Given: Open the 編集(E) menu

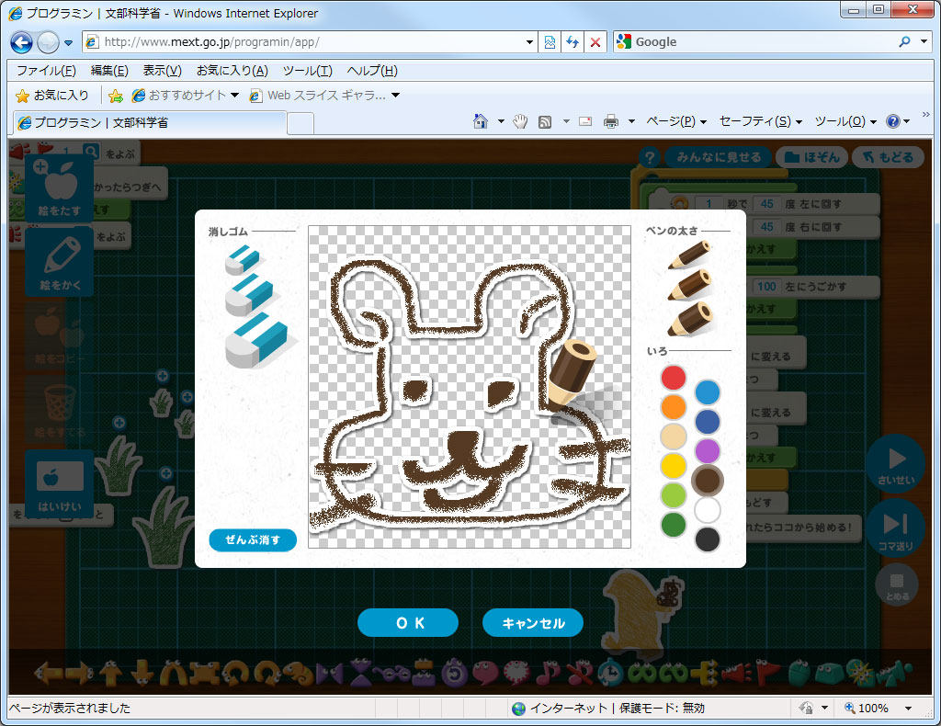Looking at the screenshot, I should click(x=109, y=71).
